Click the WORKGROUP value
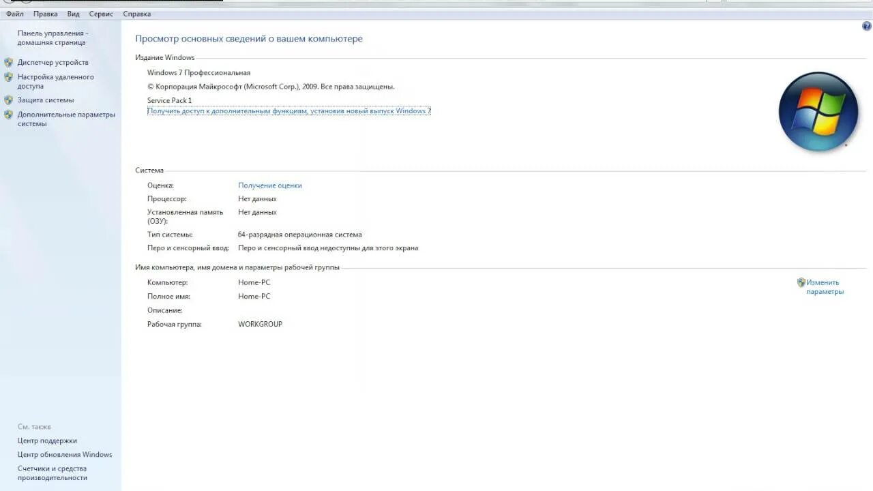Image resolution: width=873 pixels, height=491 pixels. tap(260, 324)
